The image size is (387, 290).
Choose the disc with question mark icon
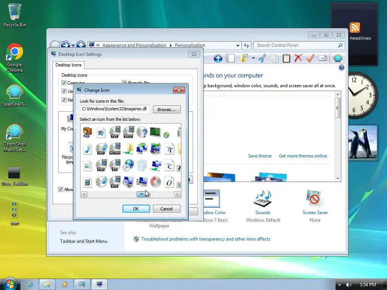142,133
